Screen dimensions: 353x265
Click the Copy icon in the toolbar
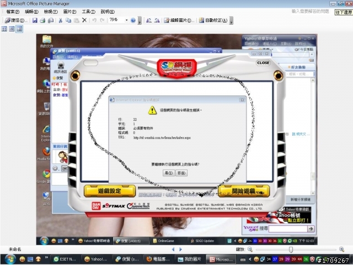pyautogui.click(x=68, y=20)
